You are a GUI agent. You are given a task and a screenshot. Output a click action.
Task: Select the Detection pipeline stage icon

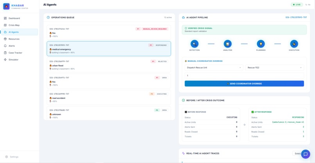[195, 44]
